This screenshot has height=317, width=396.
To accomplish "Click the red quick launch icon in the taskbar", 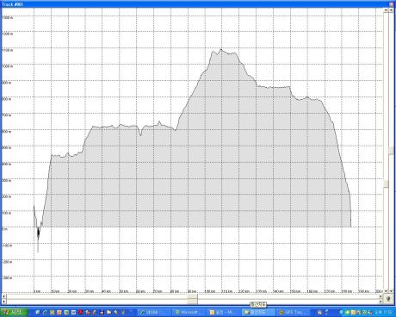I will coord(81,312).
